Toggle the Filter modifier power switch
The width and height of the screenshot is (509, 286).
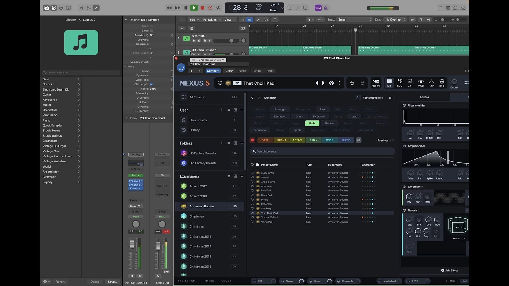[x=404, y=106]
